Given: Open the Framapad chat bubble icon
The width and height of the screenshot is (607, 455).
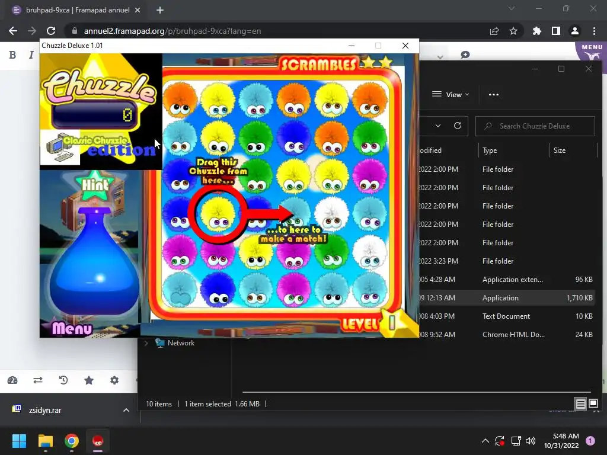Looking at the screenshot, I should pos(465,55).
